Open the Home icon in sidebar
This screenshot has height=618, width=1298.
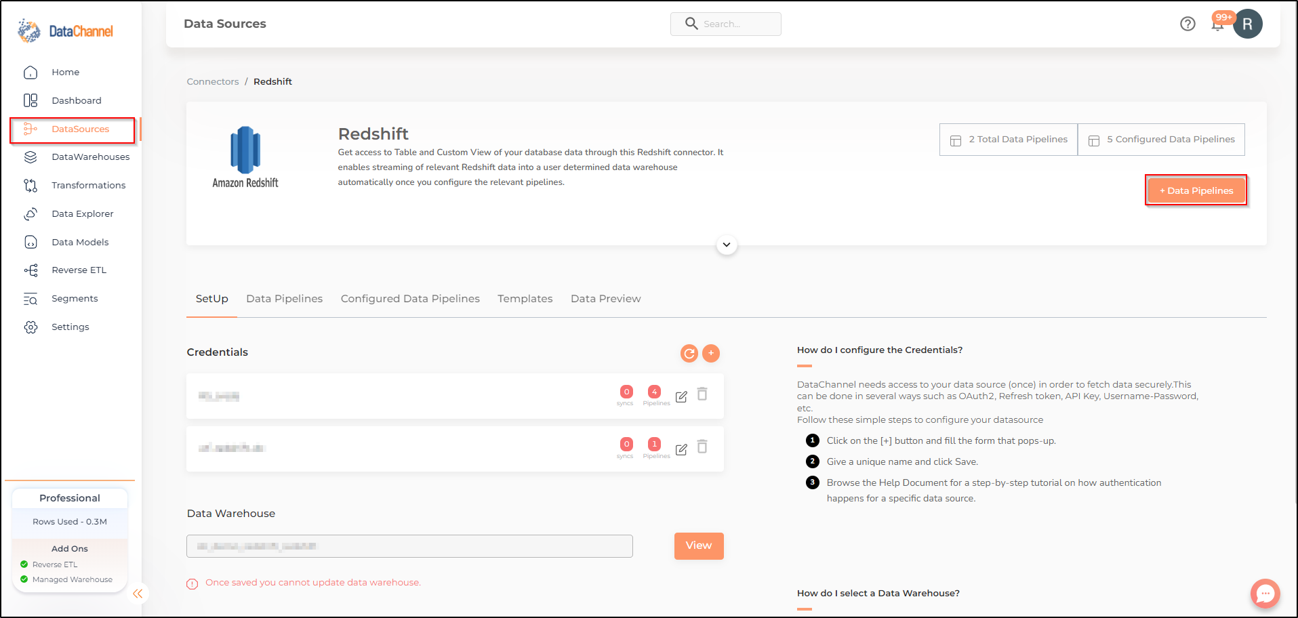click(31, 73)
